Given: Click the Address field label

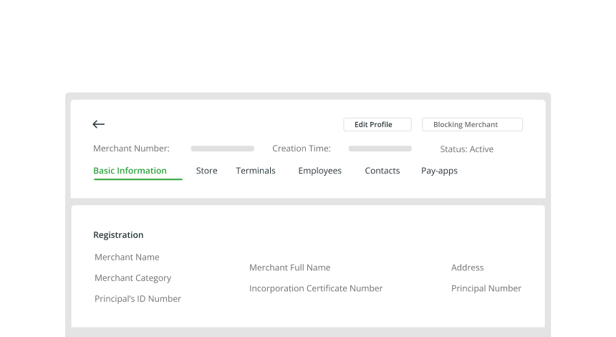Looking at the screenshot, I should (x=468, y=267).
